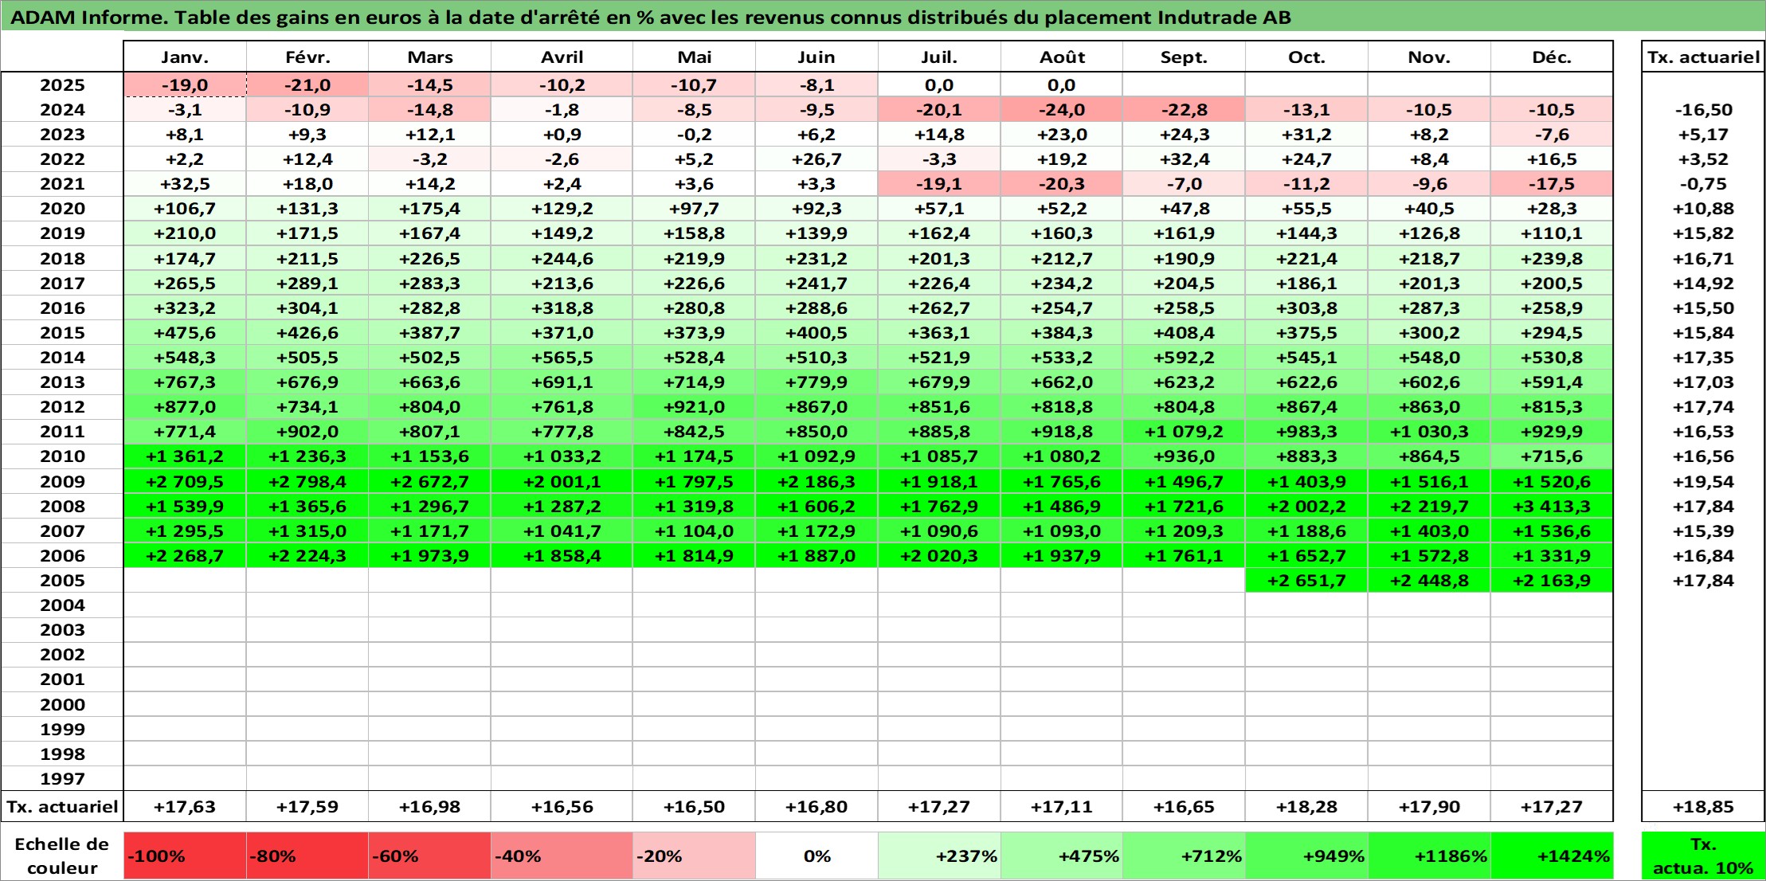The height and width of the screenshot is (881, 1766).
Task: Click the -20% pink color scale swatch
Action: pos(695,856)
